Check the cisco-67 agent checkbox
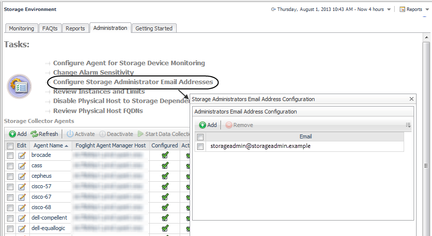 (10, 197)
